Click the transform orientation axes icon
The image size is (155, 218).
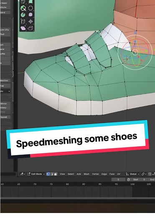coord(127,174)
